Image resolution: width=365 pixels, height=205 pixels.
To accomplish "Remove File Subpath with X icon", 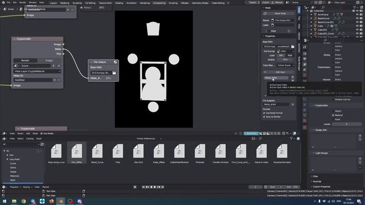I will point(293,105).
